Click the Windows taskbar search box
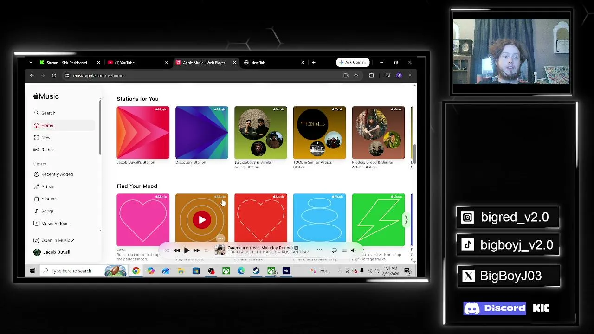 click(x=84, y=271)
